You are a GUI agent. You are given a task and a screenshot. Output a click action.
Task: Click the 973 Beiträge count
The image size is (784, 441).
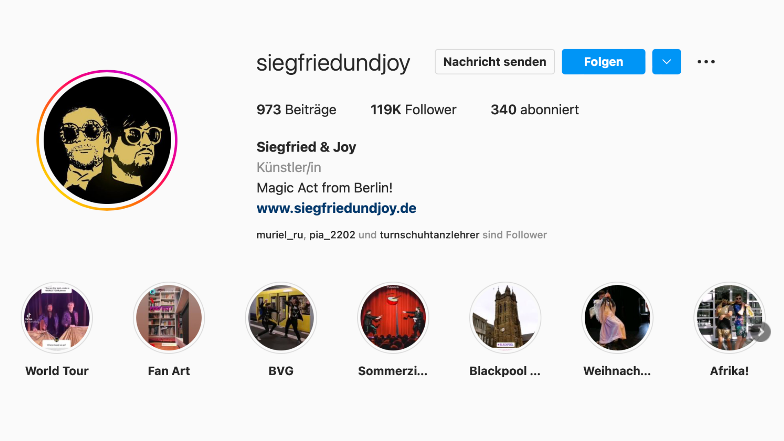click(296, 110)
